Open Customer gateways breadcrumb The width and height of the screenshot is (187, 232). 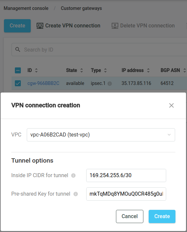[81, 8]
